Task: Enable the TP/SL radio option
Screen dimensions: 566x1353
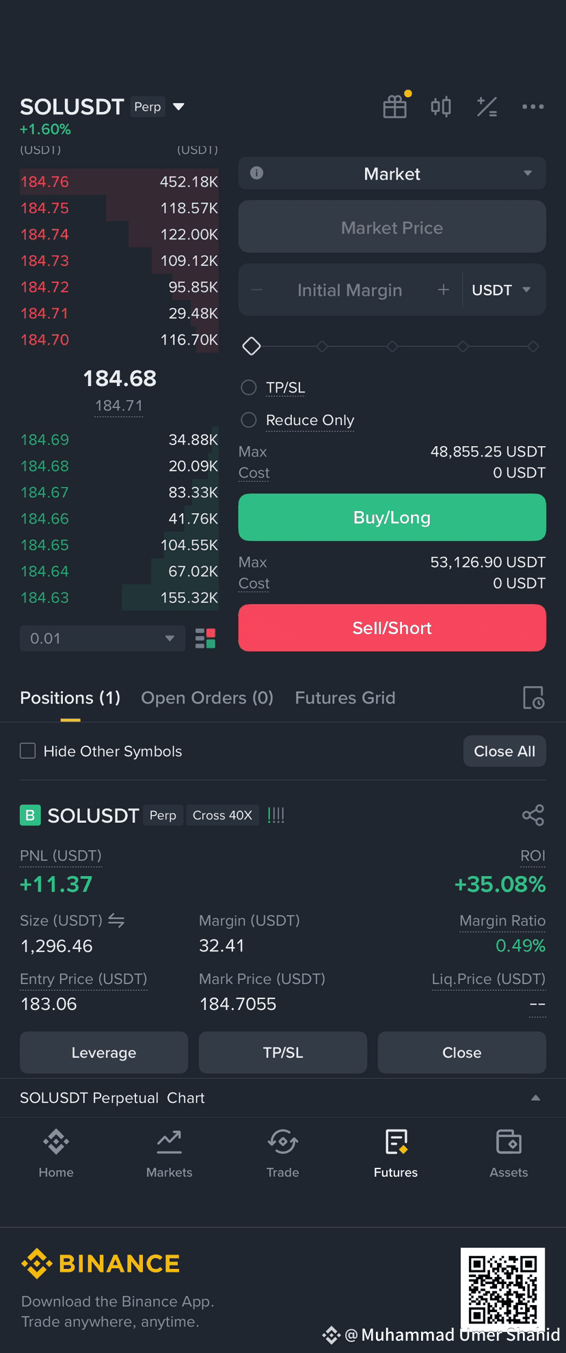Action: pyautogui.click(x=249, y=387)
